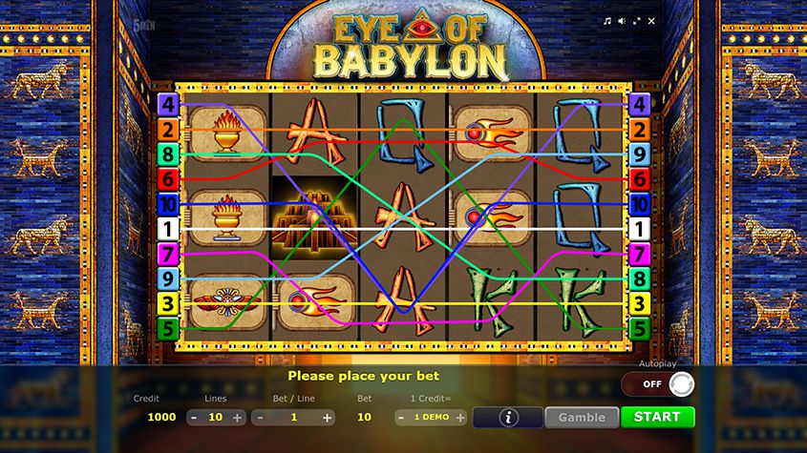Click the ziggurat temple symbol on reels

[x=314, y=218]
